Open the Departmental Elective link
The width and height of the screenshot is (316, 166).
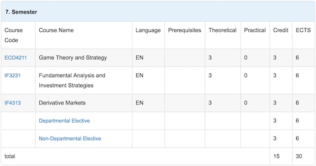point(64,121)
